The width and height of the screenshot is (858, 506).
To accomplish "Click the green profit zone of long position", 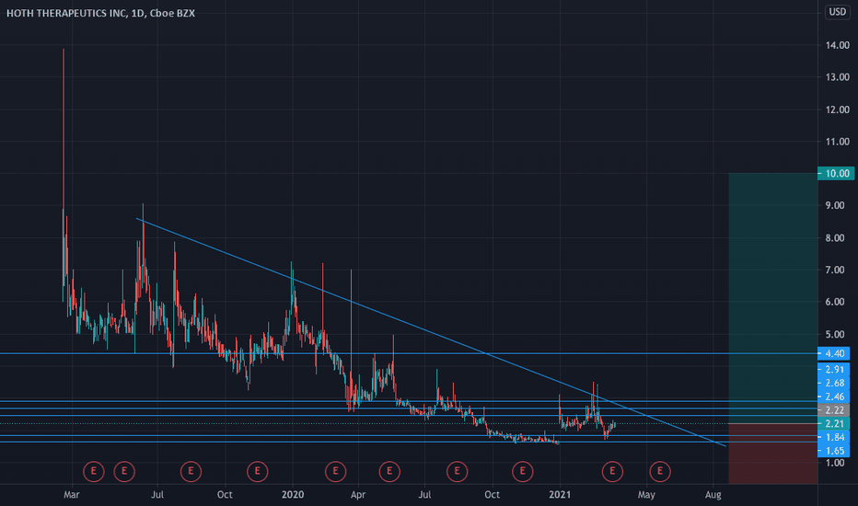I will pyautogui.click(x=773, y=298).
